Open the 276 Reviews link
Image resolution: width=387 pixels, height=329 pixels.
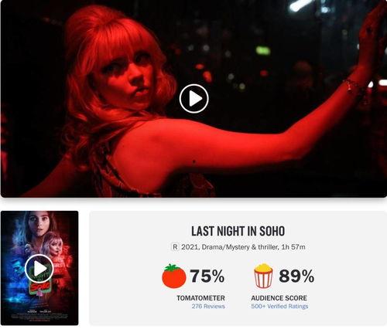pos(208,307)
